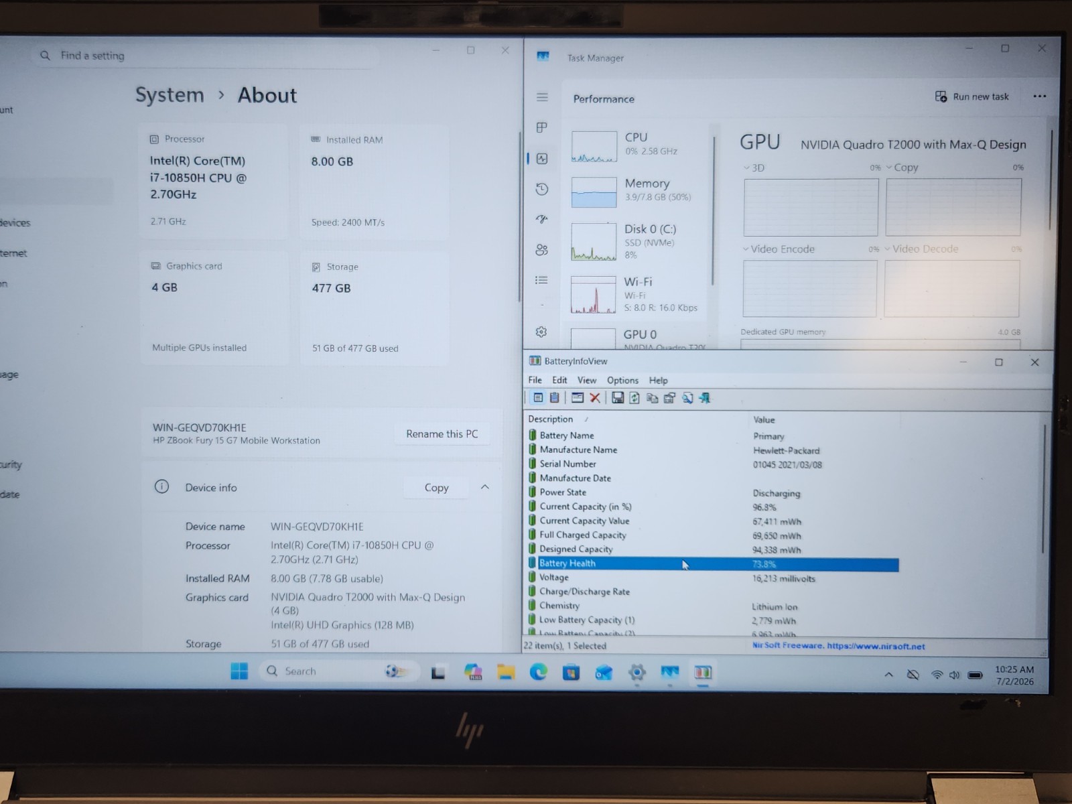Image resolution: width=1072 pixels, height=804 pixels.
Task: Open Wi-Fi network tray icon
Action: click(937, 675)
